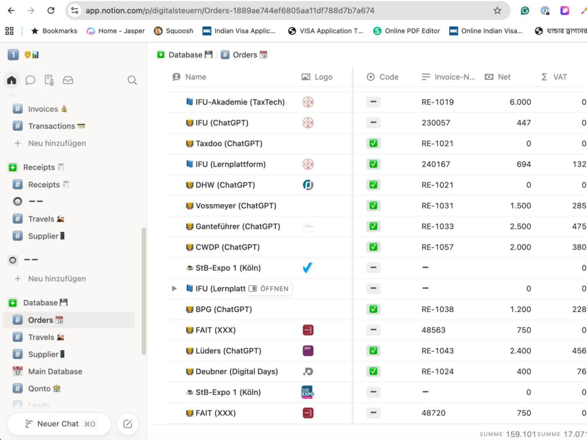Open Deubner (Digital Days) logo
The width and height of the screenshot is (587, 440).
tap(308, 371)
